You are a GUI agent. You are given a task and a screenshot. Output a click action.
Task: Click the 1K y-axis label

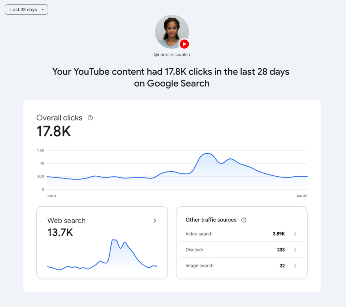click(42, 163)
